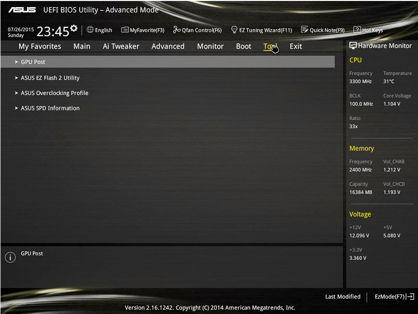Select the My Favorites tab
This screenshot has height=314, width=418.
coord(40,46)
